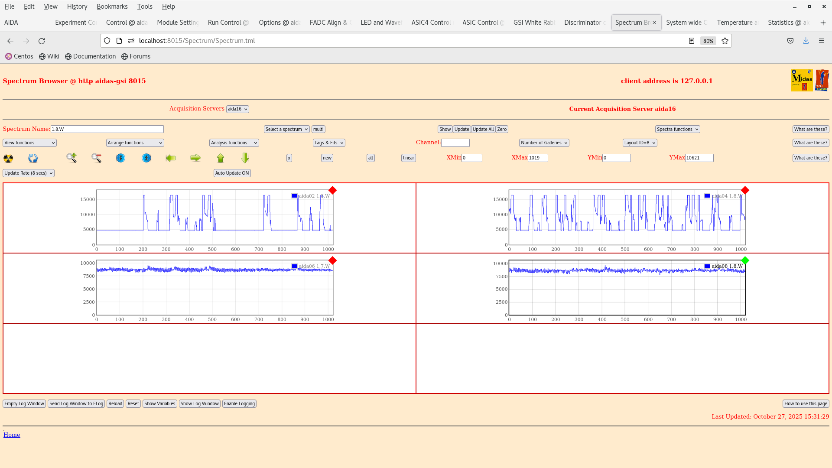The image size is (832, 468).
Task: Click the blue unzoom-down circle icon
Action: pyautogui.click(x=120, y=158)
